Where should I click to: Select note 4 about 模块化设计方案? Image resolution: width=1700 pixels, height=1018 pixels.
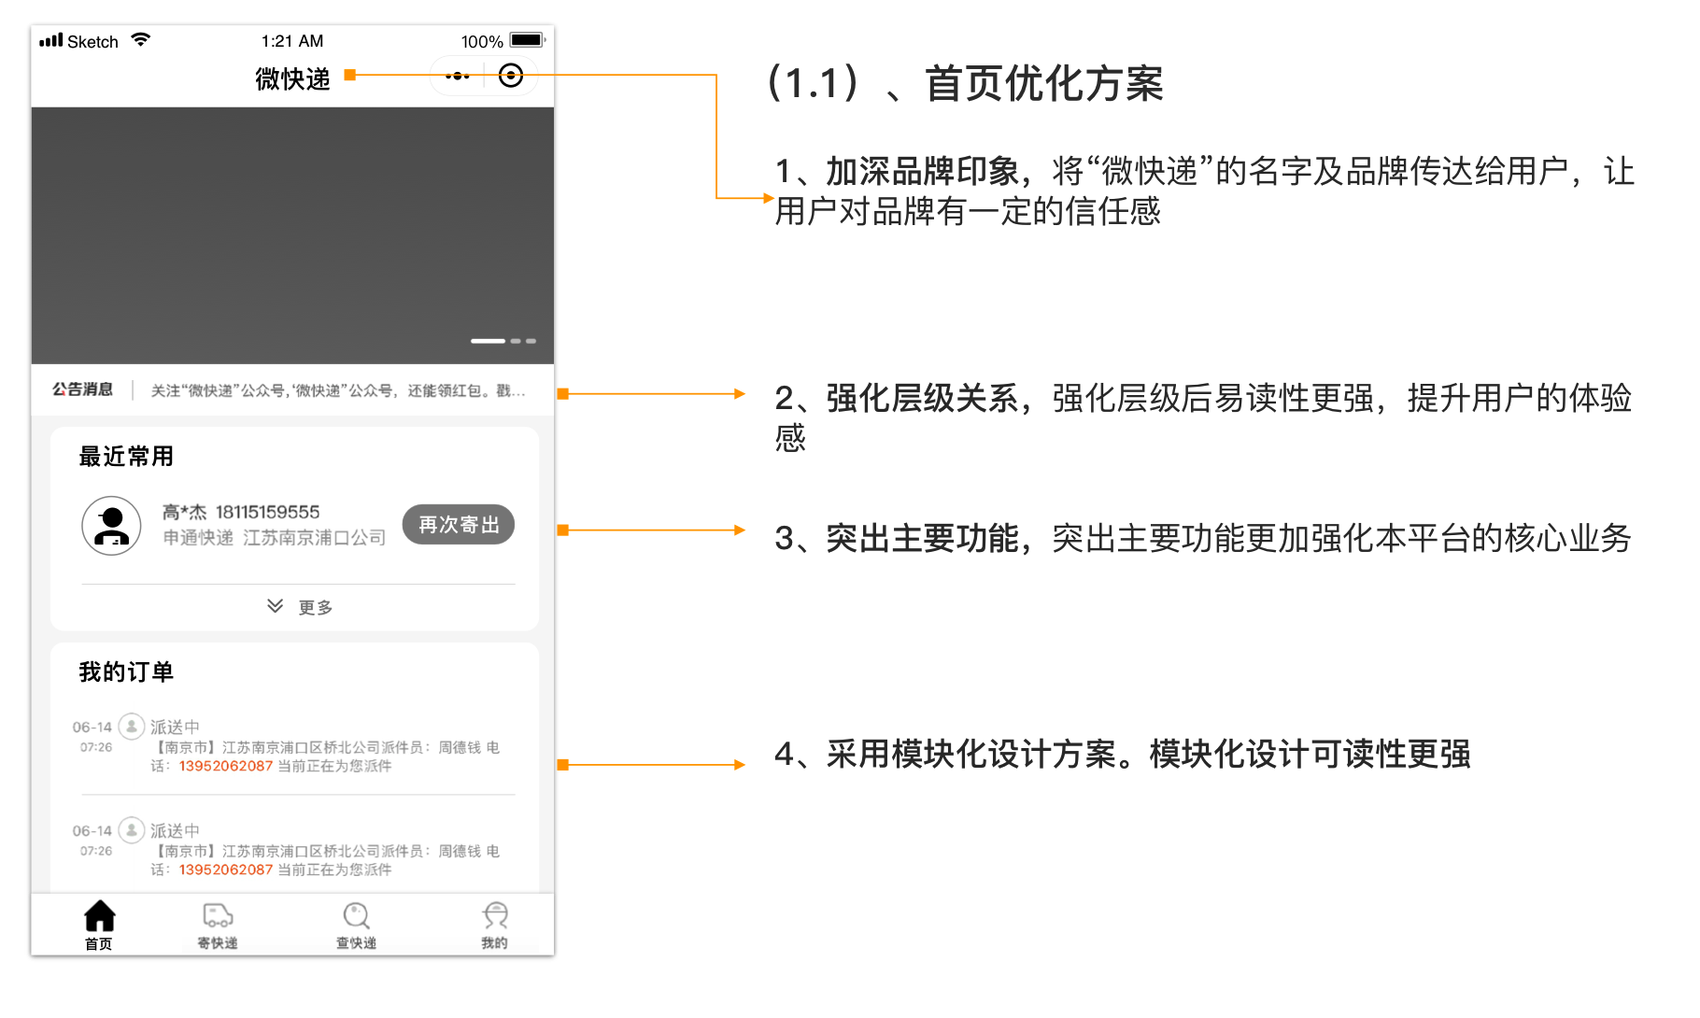click(1123, 754)
